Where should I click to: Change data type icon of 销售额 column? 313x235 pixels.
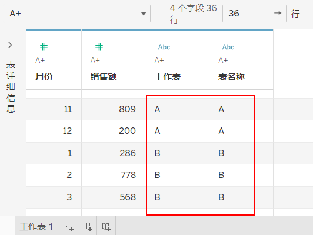pyautogui.click(x=99, y=47)
